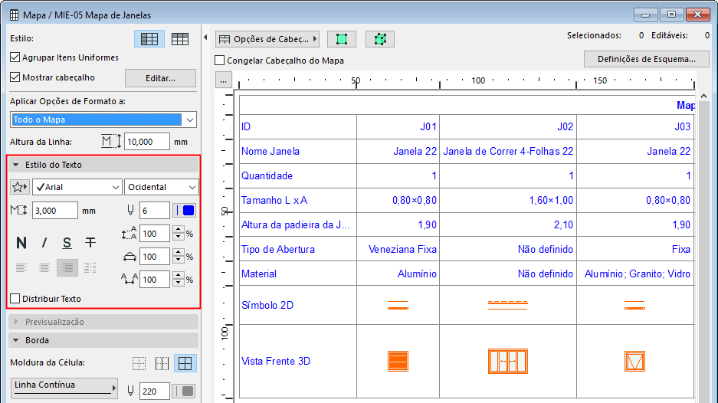Click the gray border pen color swatch
The height and width of the screenshot is (403, 718).
point(188,391)
